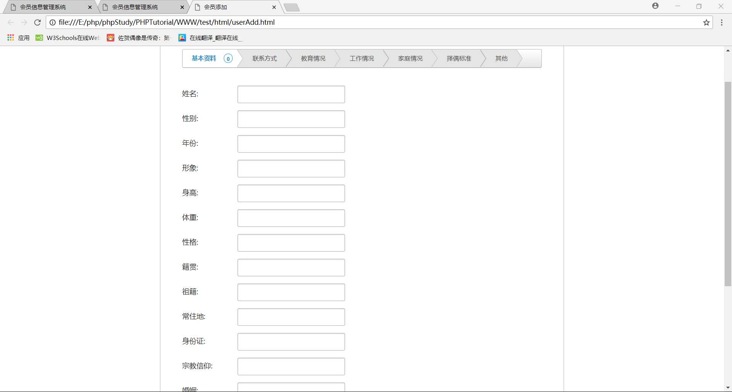The image size is (732, 392).
Task: Open the 应用 apps grid icon
Action: tap(11, 38)
